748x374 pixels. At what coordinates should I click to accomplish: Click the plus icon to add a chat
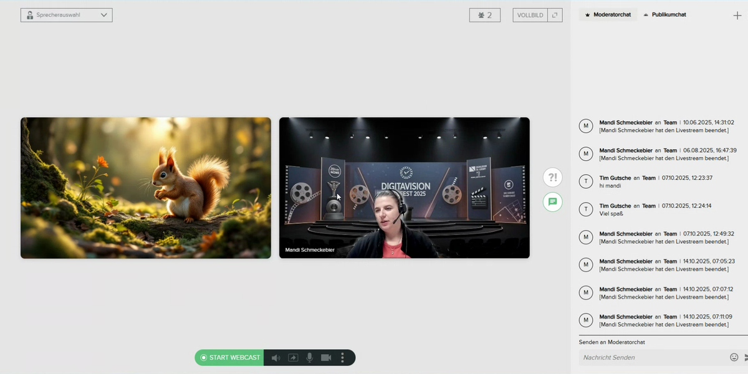737,14
